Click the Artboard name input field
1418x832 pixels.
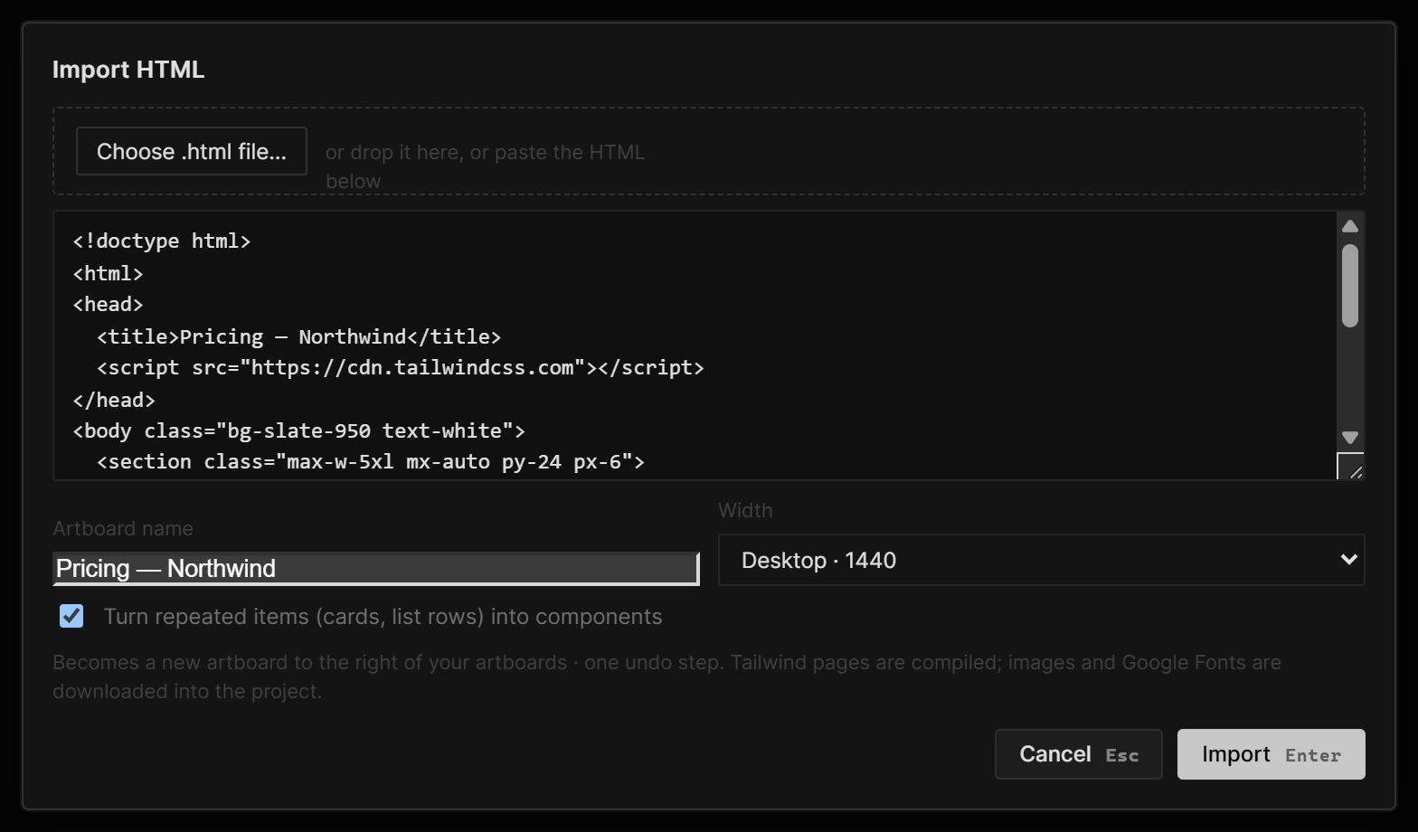point(376,569)
